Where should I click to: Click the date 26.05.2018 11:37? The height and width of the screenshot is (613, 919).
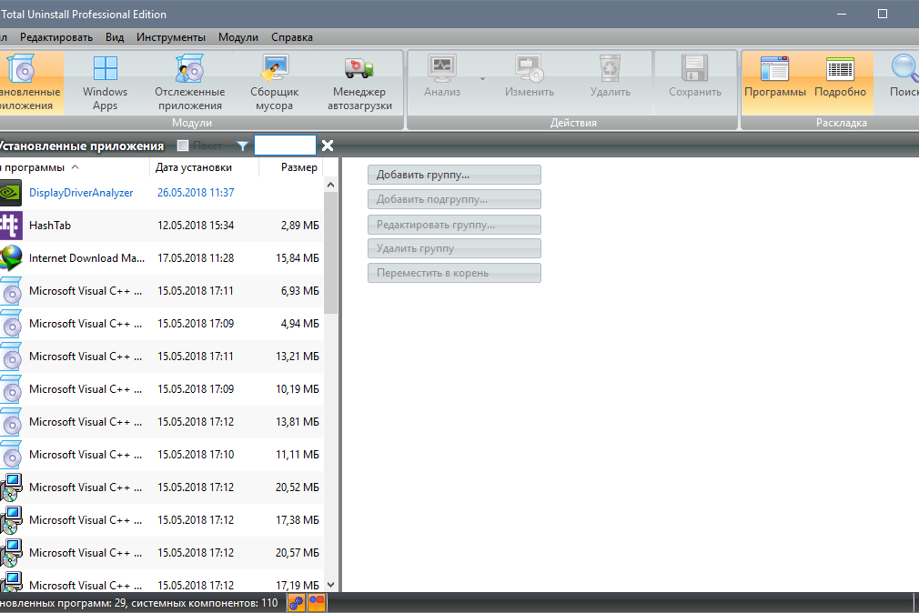coord(196,193)
